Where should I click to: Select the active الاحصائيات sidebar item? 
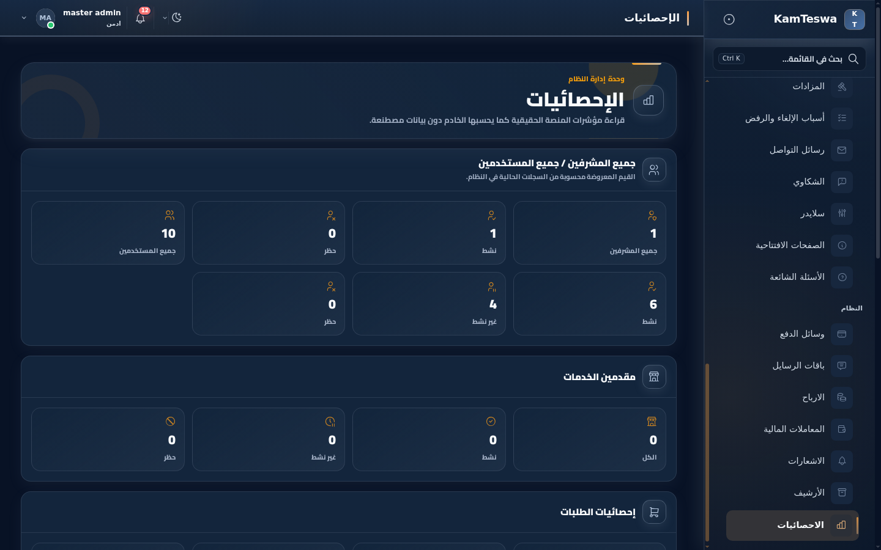pyautogui.click(x=792, y=526)
